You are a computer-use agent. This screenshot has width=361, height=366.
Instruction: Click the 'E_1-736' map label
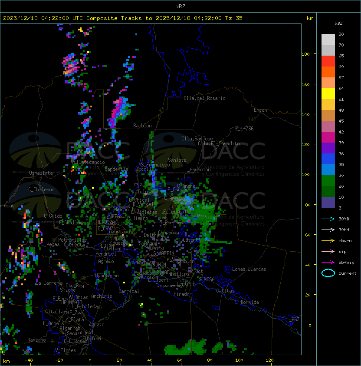click(244, 129)
